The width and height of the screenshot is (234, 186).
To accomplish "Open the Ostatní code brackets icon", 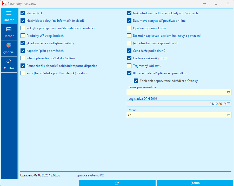I will (9, 61).
